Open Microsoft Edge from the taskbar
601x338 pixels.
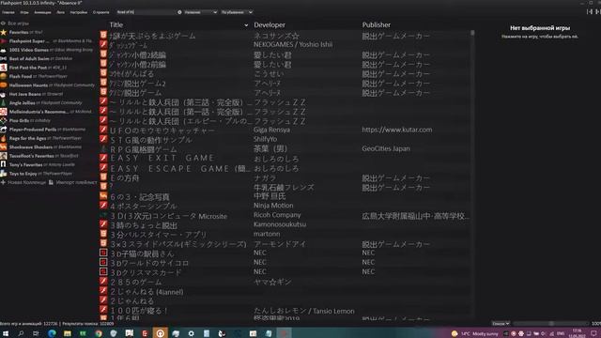pos(52,333)
